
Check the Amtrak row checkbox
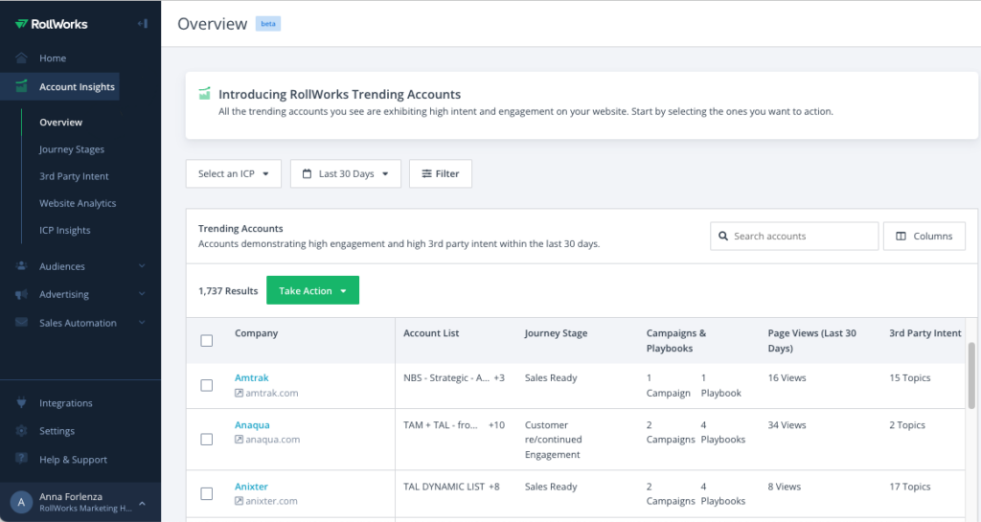tap(207, 386)
